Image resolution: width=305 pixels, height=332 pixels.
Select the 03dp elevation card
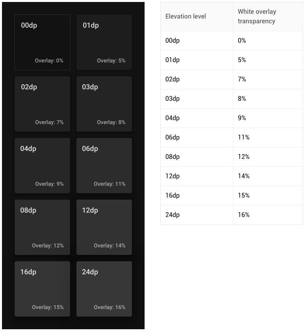tap(104, 104)
